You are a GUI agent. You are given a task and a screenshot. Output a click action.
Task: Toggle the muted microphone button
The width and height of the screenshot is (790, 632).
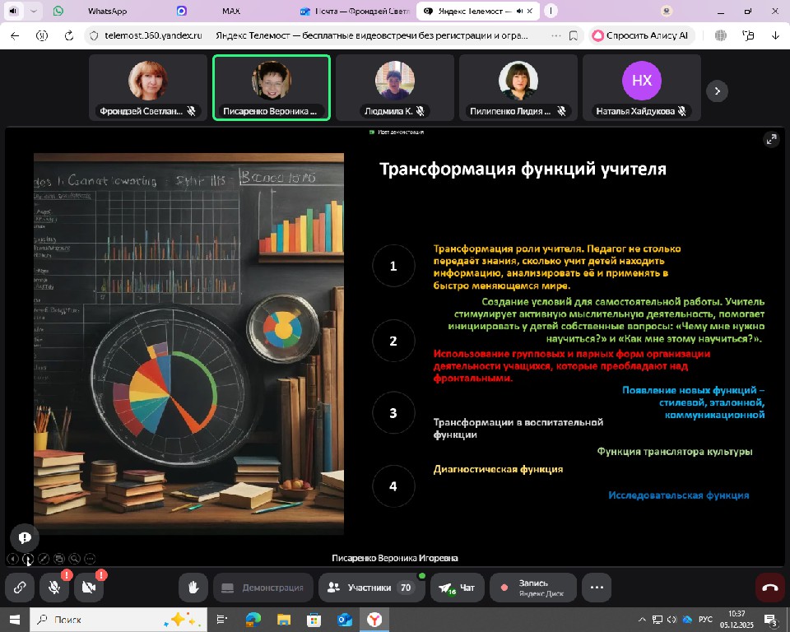click(x=54, y=588)
